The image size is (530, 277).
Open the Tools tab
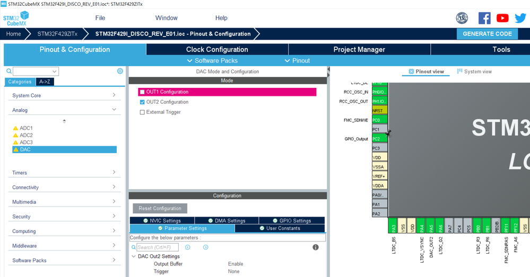point(501,49)
